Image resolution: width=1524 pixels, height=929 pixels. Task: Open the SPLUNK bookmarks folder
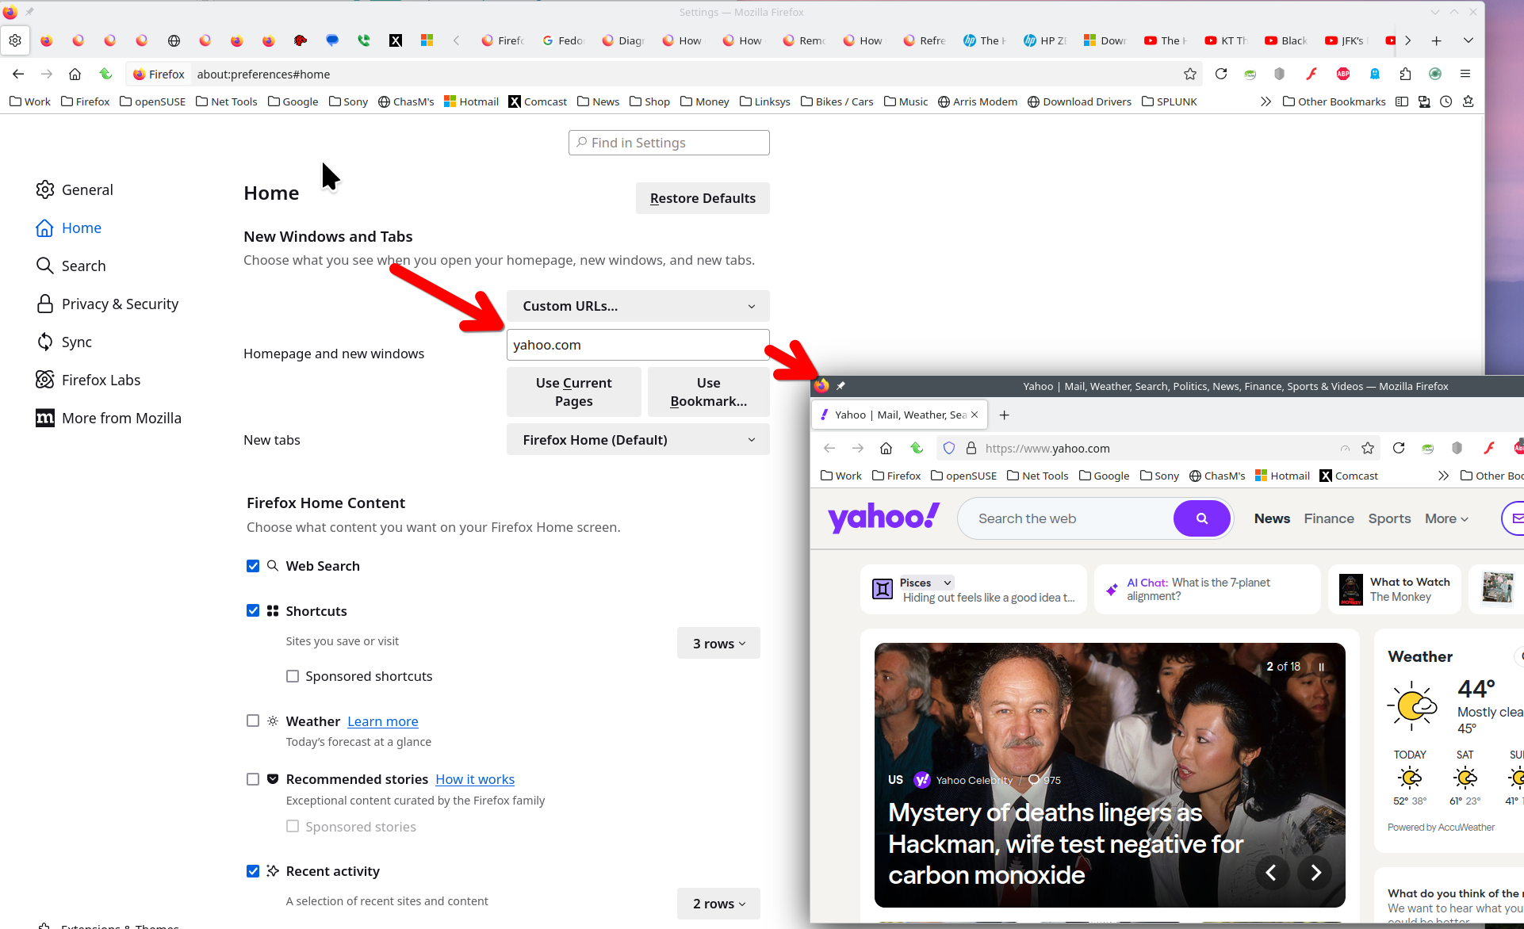1170,101
